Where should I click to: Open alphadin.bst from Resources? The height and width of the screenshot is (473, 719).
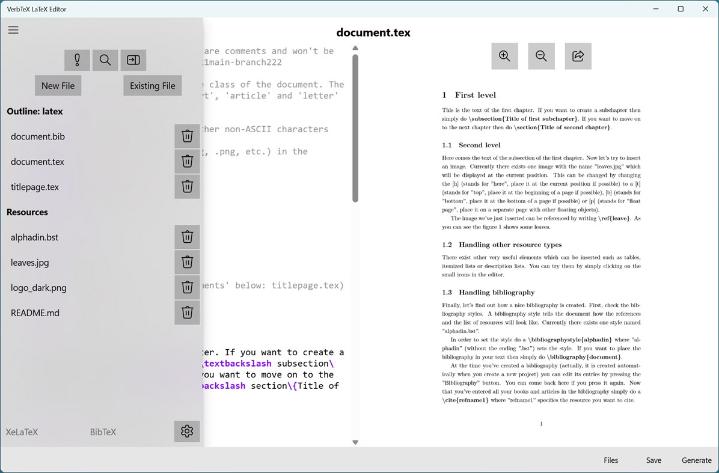(34, 237)
